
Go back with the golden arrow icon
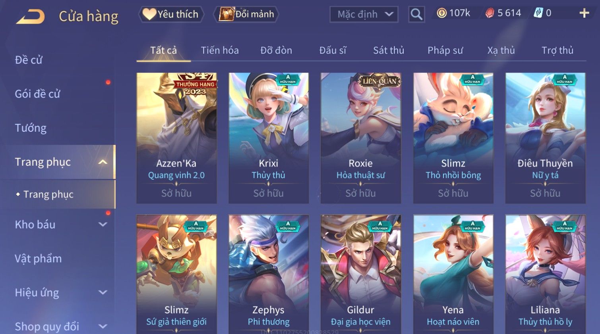[30, 17]
